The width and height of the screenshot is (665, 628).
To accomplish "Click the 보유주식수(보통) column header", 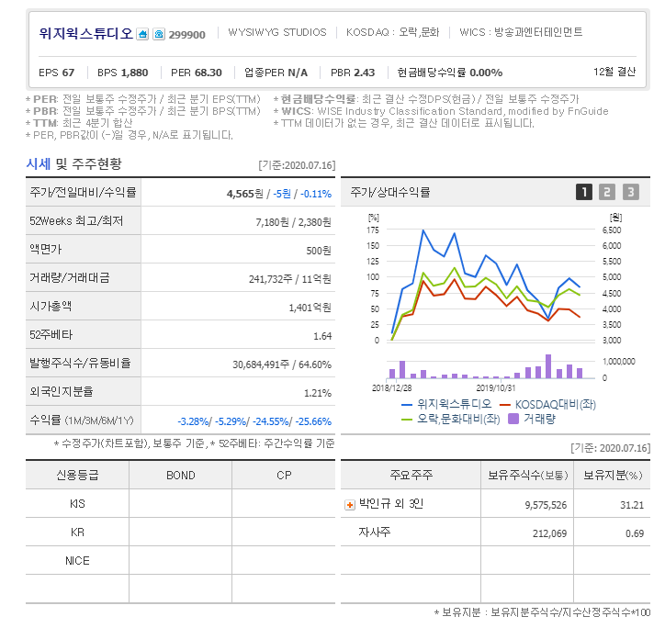I will (x=527, y=475).
